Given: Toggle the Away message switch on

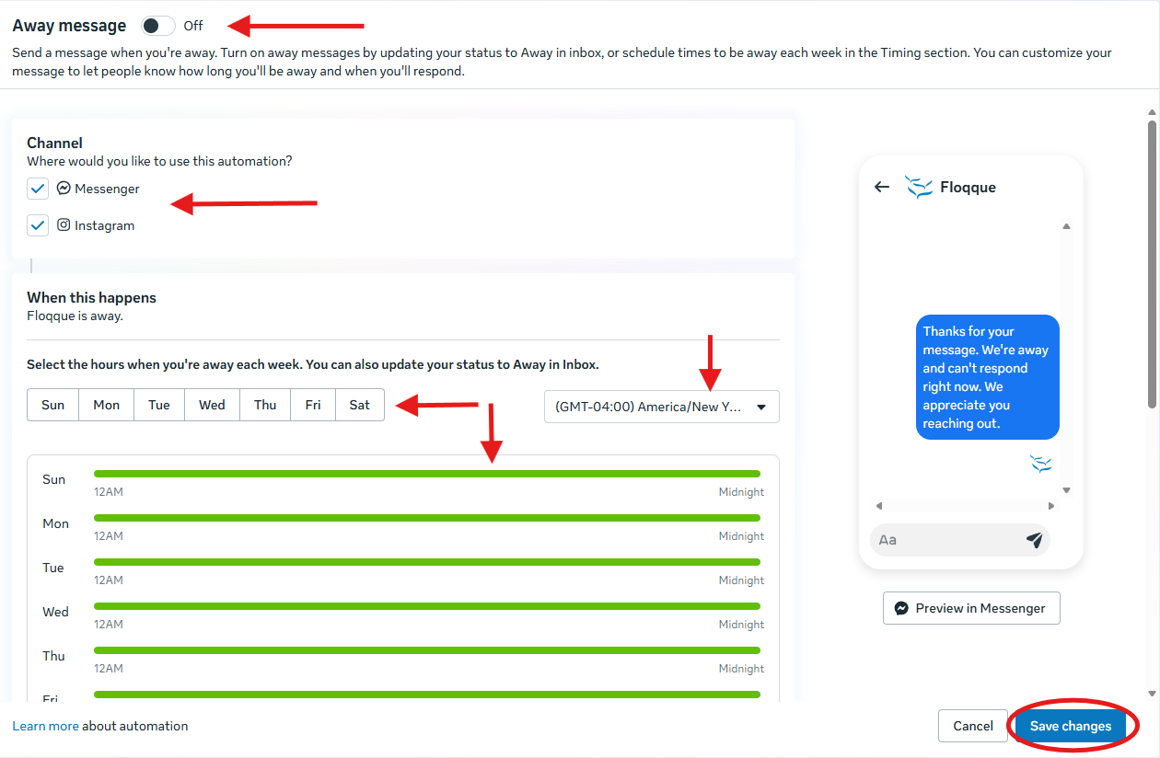Looking at the screenshot, I should [x=158, y=26].
